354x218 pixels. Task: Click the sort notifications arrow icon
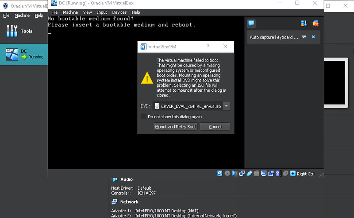304,23
